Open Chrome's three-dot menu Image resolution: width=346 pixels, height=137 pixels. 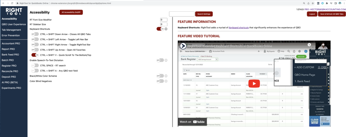[344, 3]
